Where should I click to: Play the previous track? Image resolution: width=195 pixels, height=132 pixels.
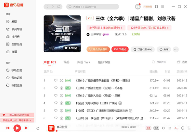(x=8, y=128)
